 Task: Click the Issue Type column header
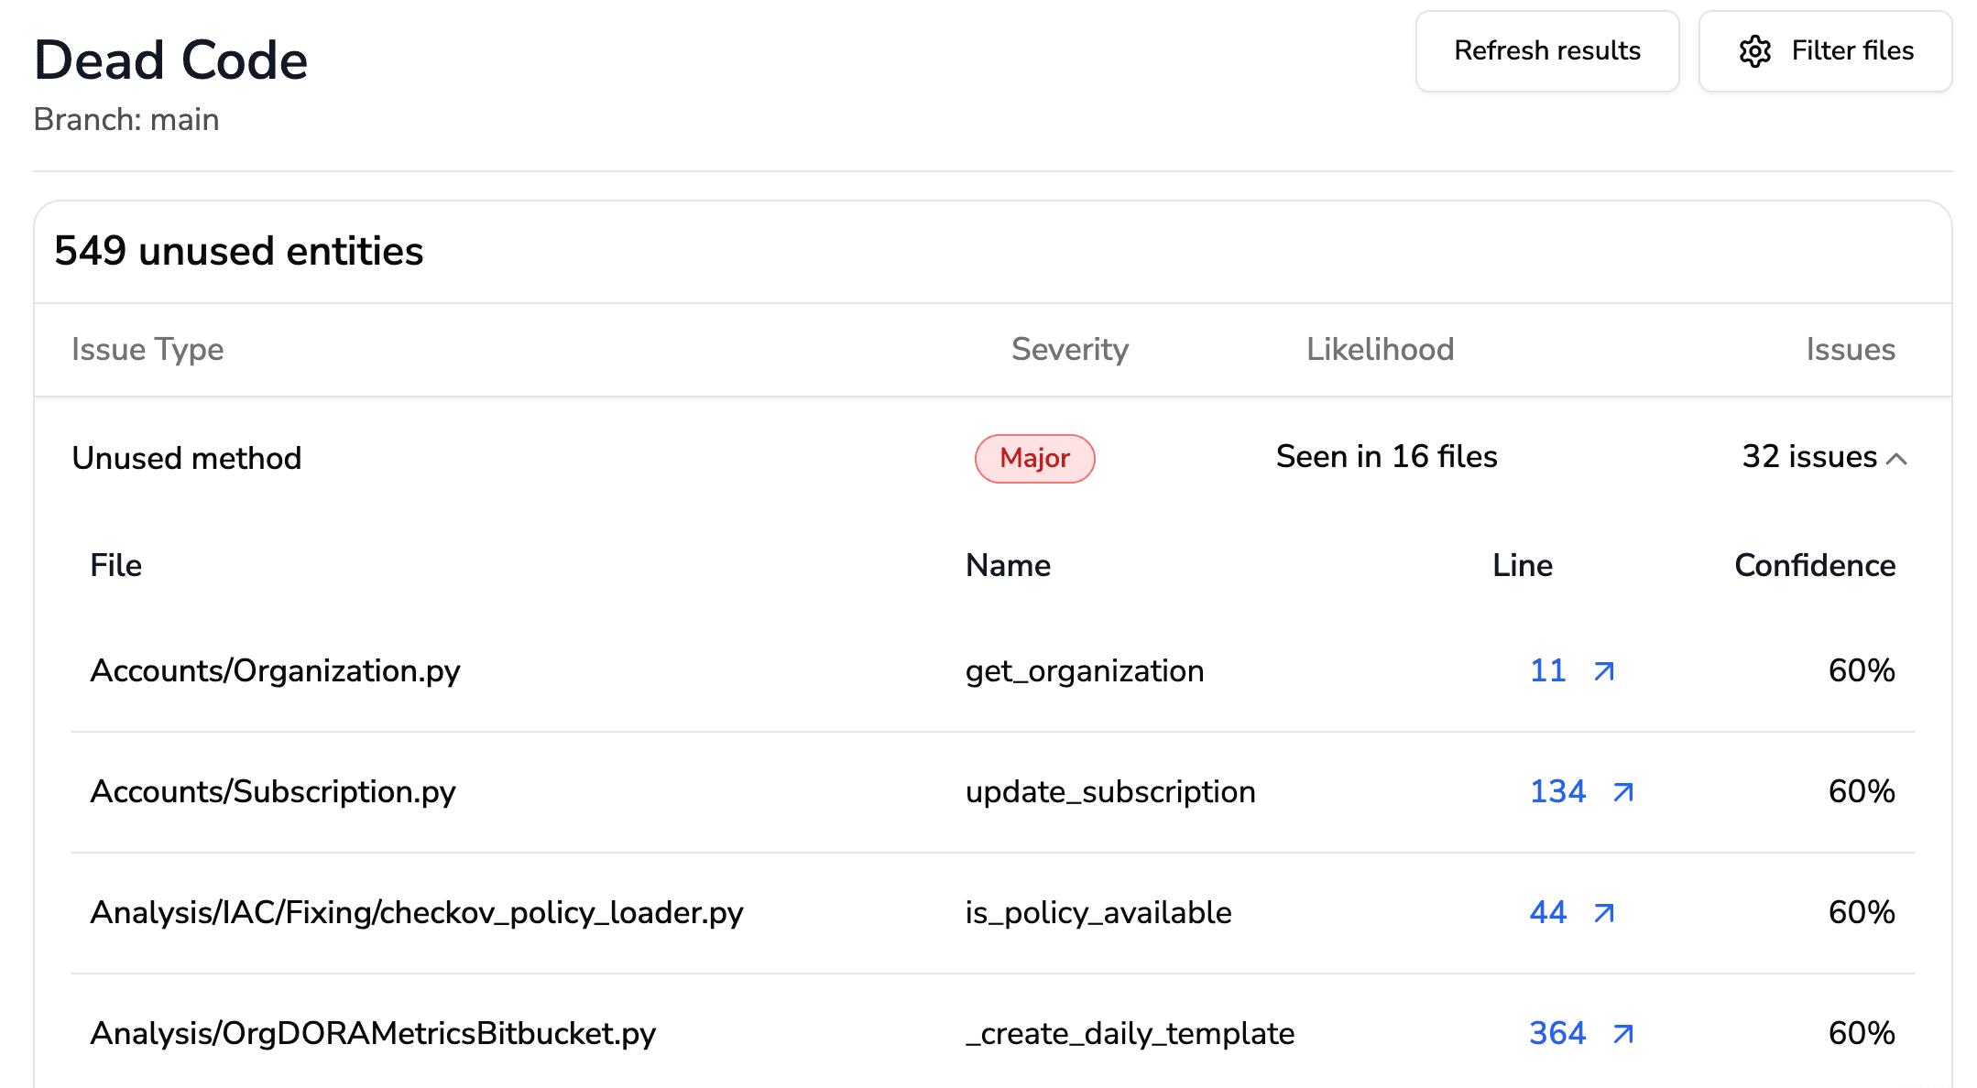click(147, 350)
